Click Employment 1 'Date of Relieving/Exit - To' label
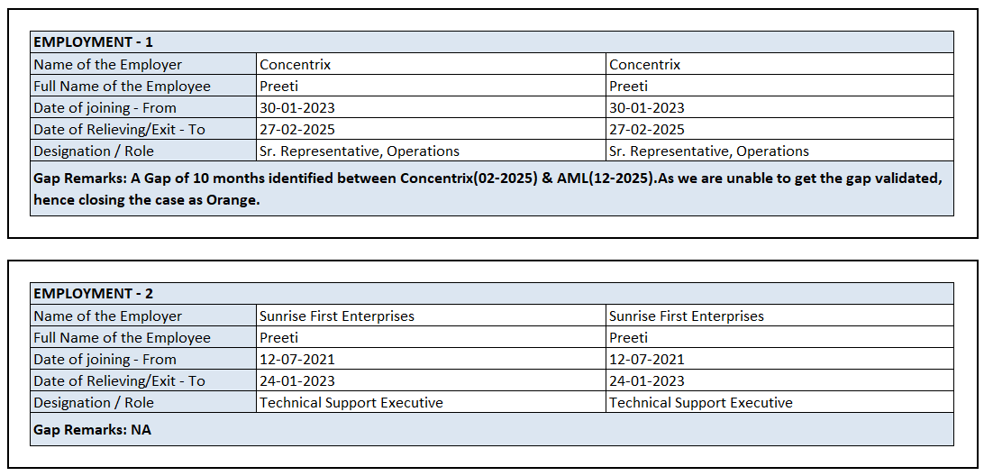Viewport: 984px width, 476px height. click(x=120, y=129)
